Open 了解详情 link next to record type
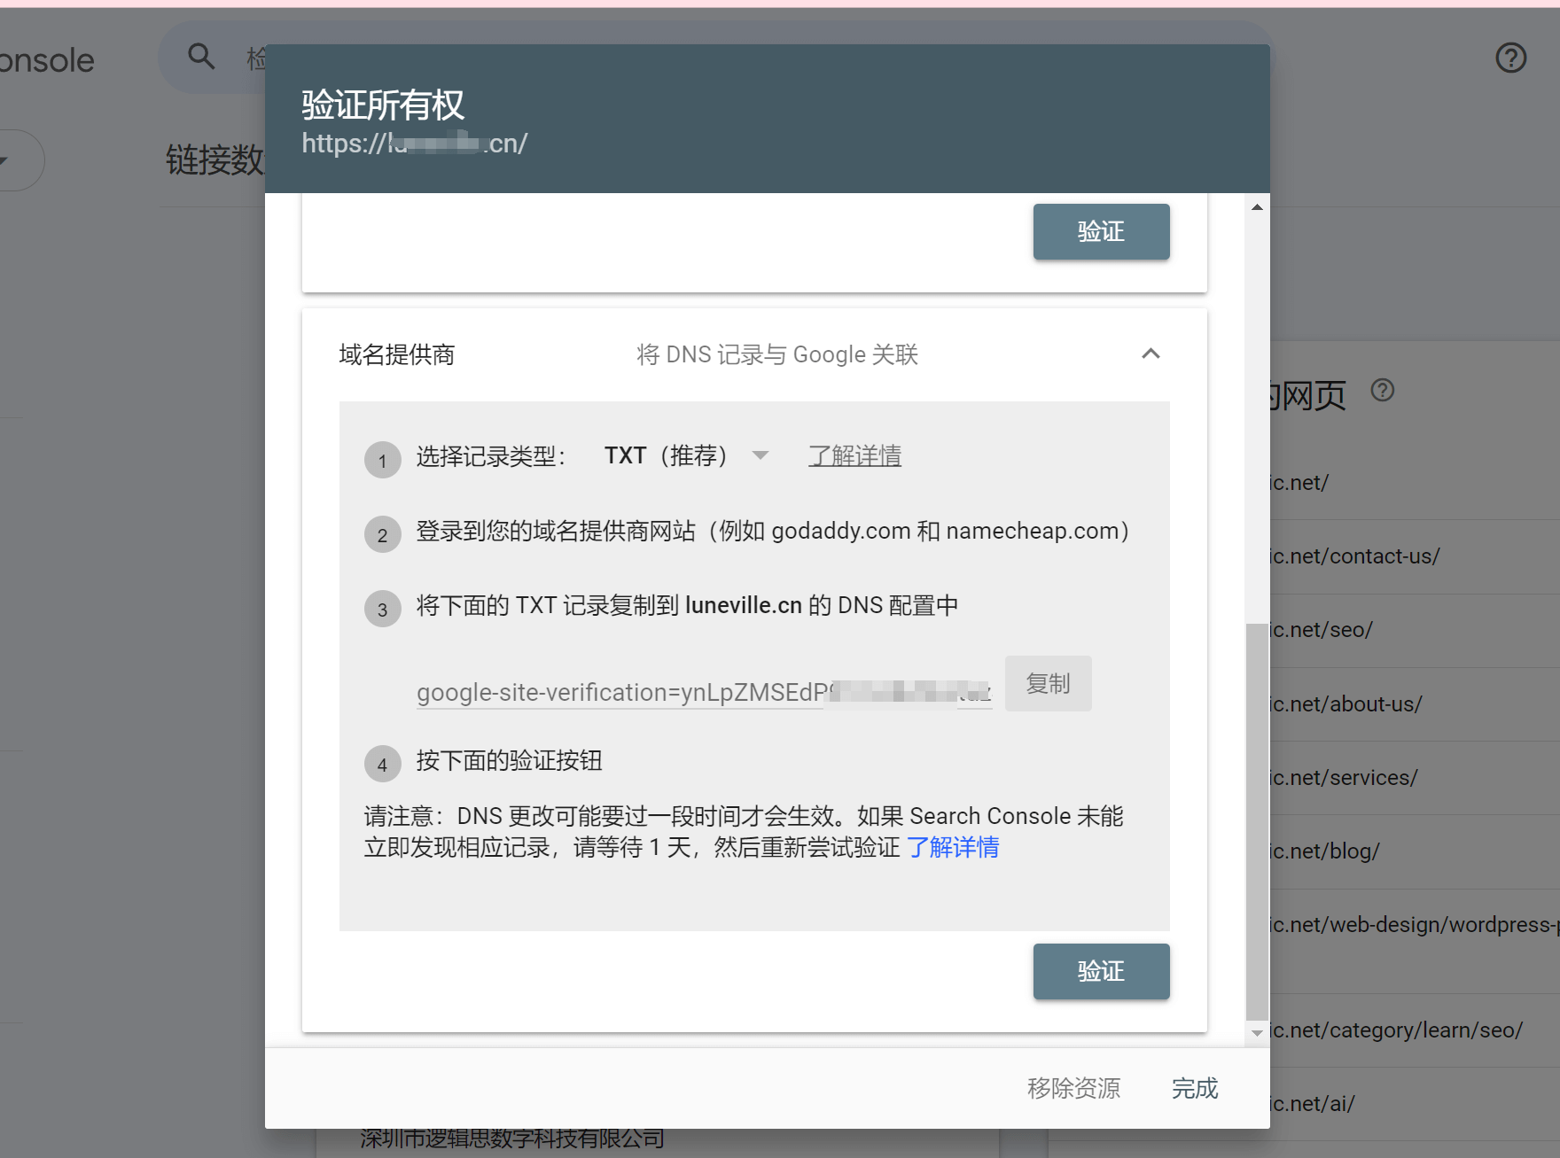Screen dimensions: 1560x1158 (854, 455)
